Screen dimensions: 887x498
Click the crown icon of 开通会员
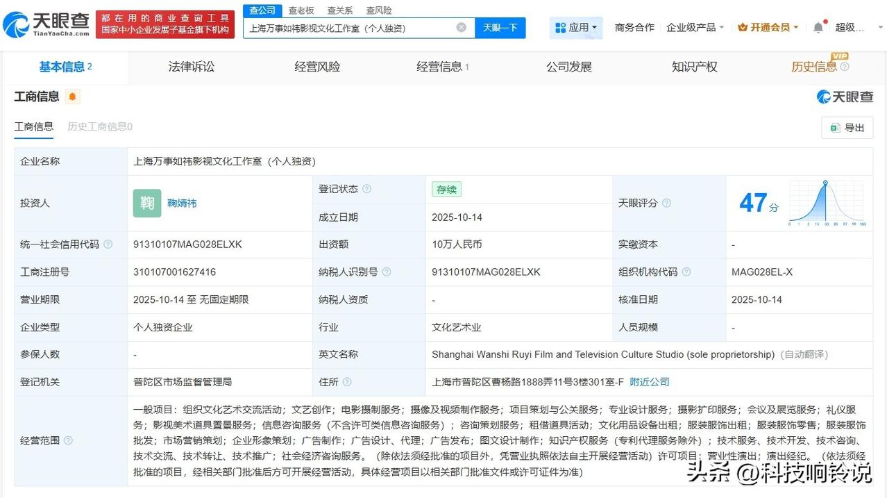(743, 27)
